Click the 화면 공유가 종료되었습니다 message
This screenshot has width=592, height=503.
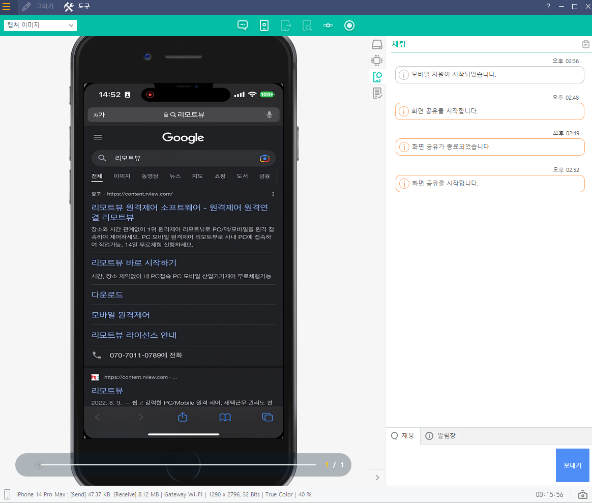[490, 147]
